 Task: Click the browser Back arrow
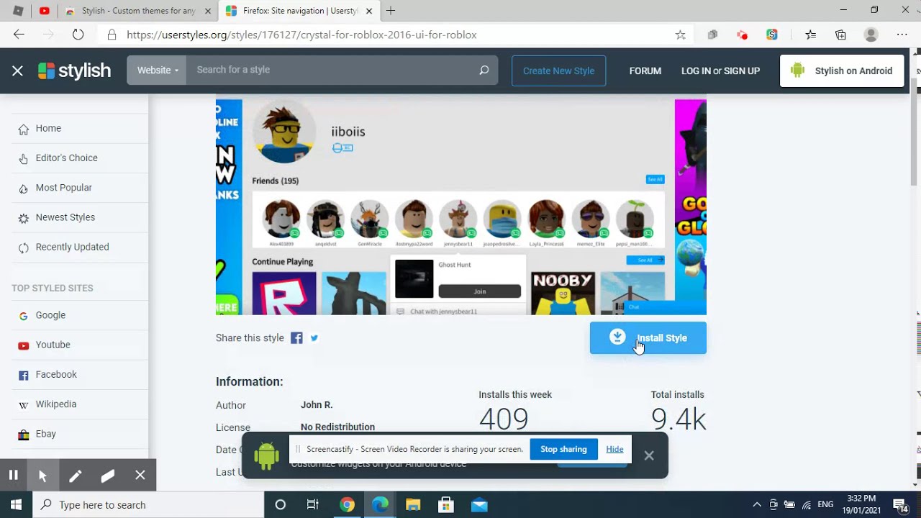click(x=19, y=35)
